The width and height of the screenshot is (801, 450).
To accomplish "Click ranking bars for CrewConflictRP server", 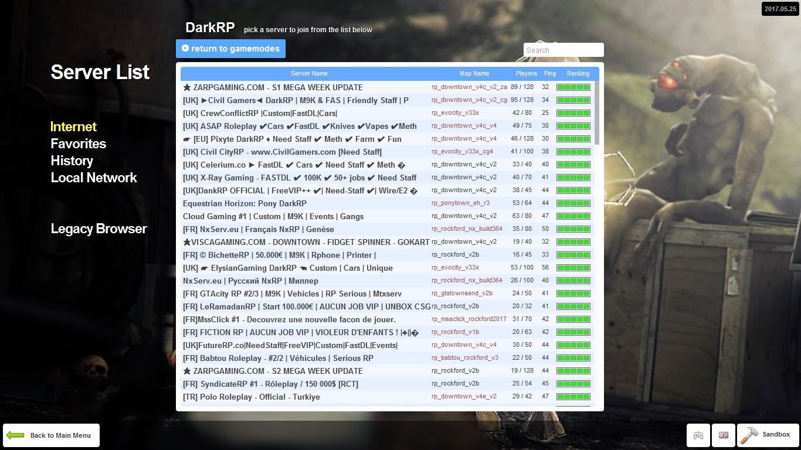I will pos(573,113).
